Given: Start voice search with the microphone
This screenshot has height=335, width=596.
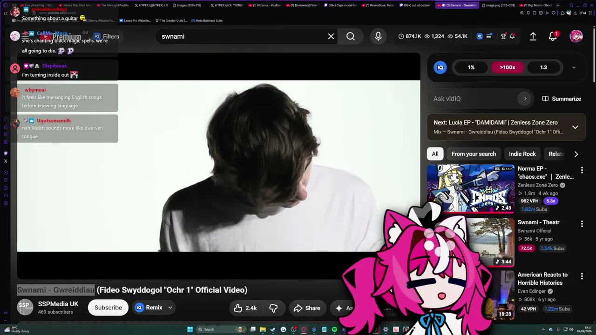Looking at the screenshot, I should [378, 36].
